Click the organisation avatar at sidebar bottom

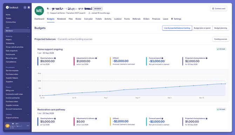(x=7, y=126)
